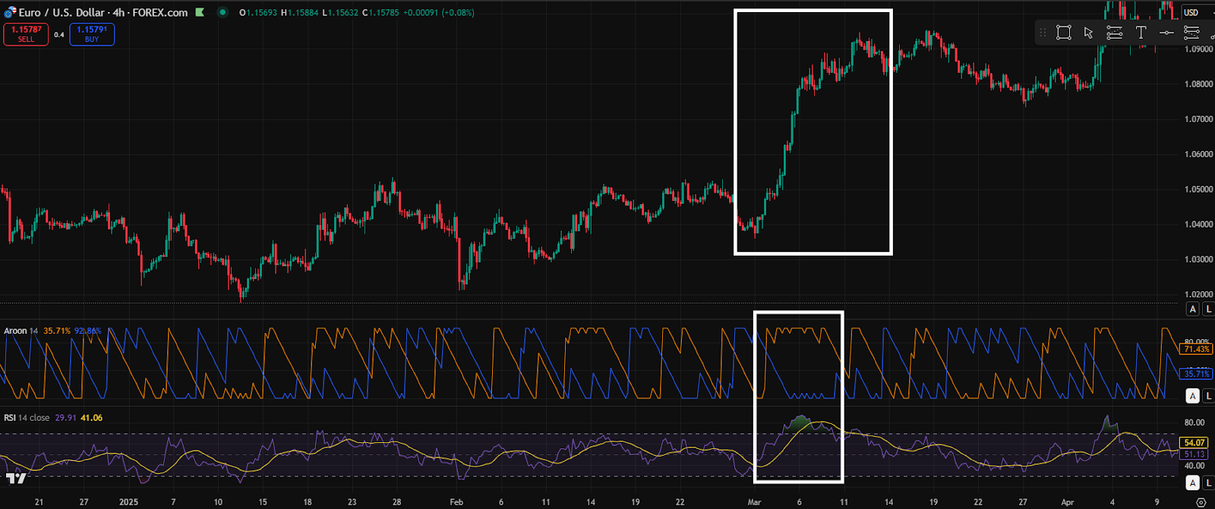The height and width of the screenshot is (509, 1215).
Task: Click the 1.05000 price axis label
Action: 1198,190
